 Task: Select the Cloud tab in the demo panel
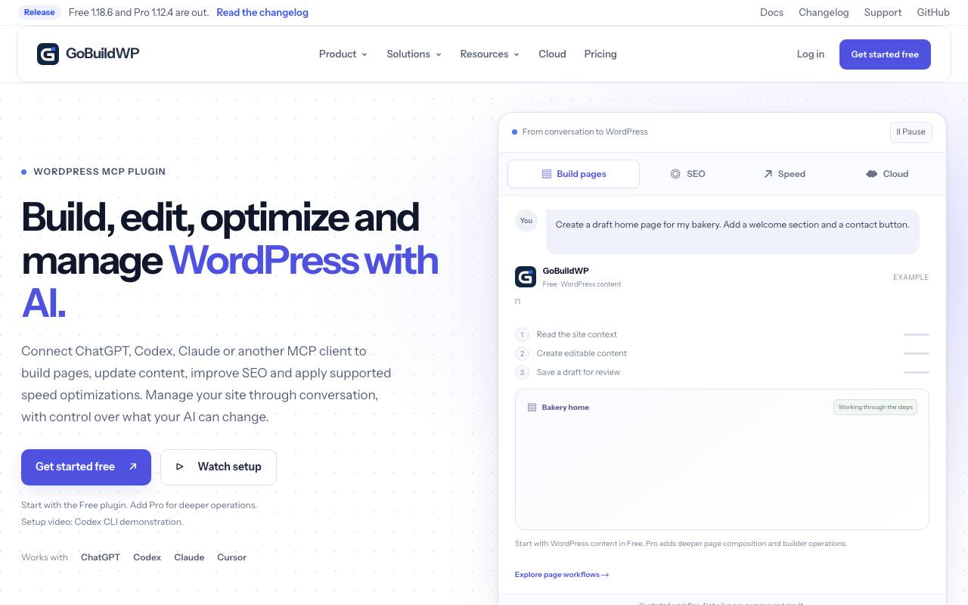click(x=887, y=174)
